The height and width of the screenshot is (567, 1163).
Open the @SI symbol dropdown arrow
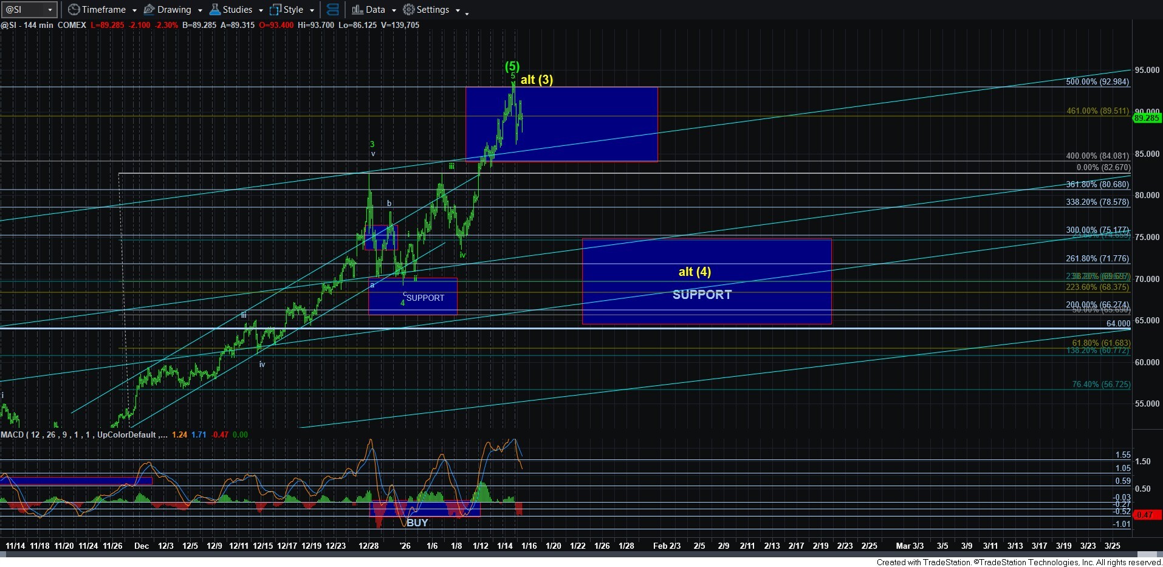tap(50, 10)
